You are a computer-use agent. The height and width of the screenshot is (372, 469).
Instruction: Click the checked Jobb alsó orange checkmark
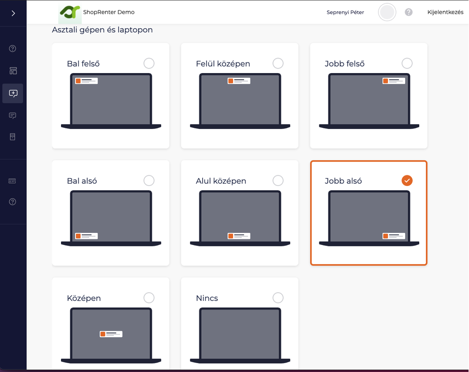coord(407,180)
